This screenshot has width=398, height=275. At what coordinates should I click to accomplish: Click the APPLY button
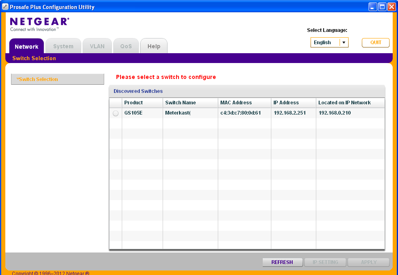click(369, 262)
